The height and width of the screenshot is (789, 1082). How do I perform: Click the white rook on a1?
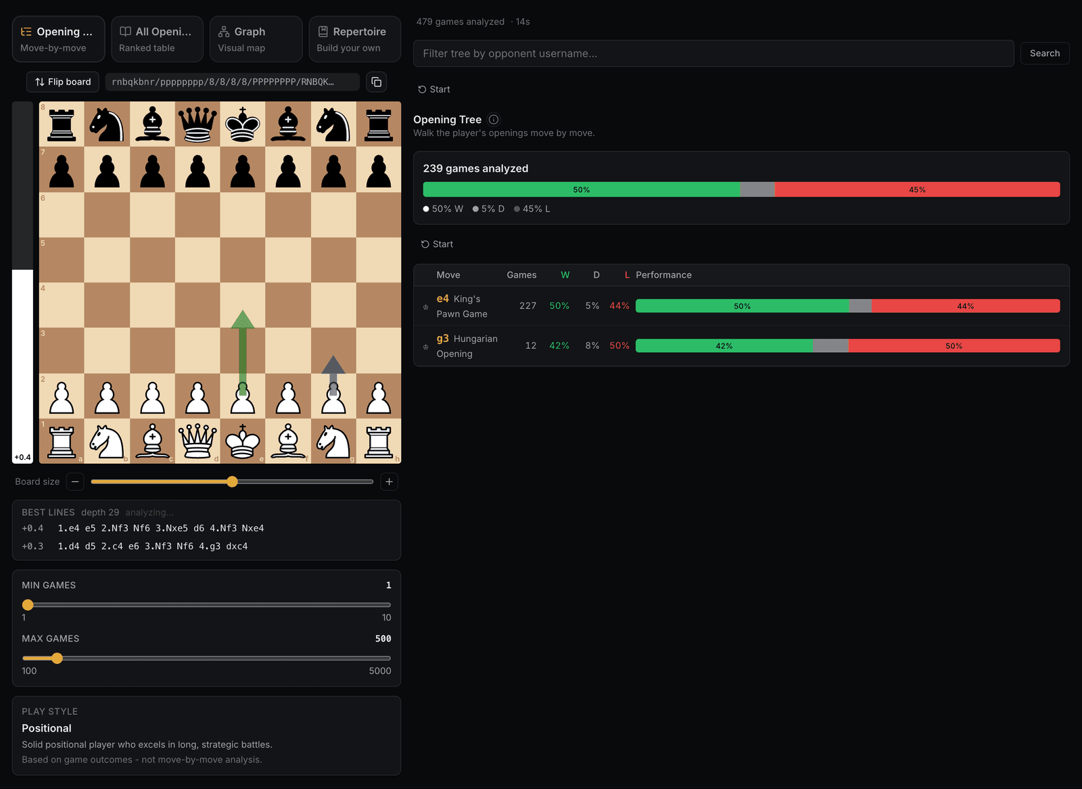(x=62, y=441)
